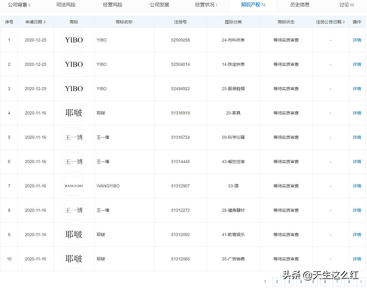Click the YIBO trademark image in row 1
The height and width of the screenshot is (288, 367).
tap(74, 40)
